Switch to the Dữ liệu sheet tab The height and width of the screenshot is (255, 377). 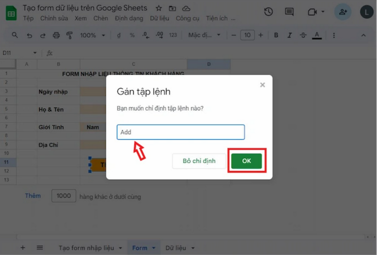click(175, 248)
